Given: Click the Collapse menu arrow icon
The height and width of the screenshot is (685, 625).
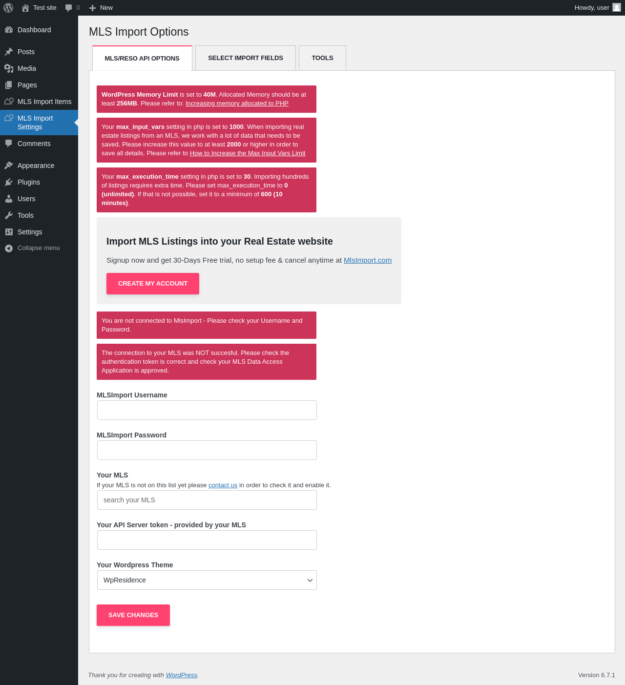Looking at the screenshot, I should (x=9, y=248).
